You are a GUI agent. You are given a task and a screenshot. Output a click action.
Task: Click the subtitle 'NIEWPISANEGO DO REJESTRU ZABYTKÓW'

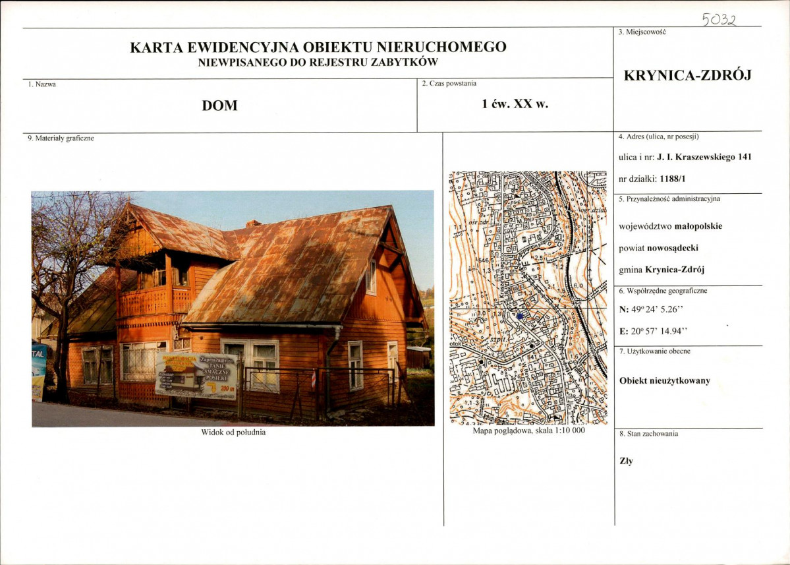tap(318, 63)
